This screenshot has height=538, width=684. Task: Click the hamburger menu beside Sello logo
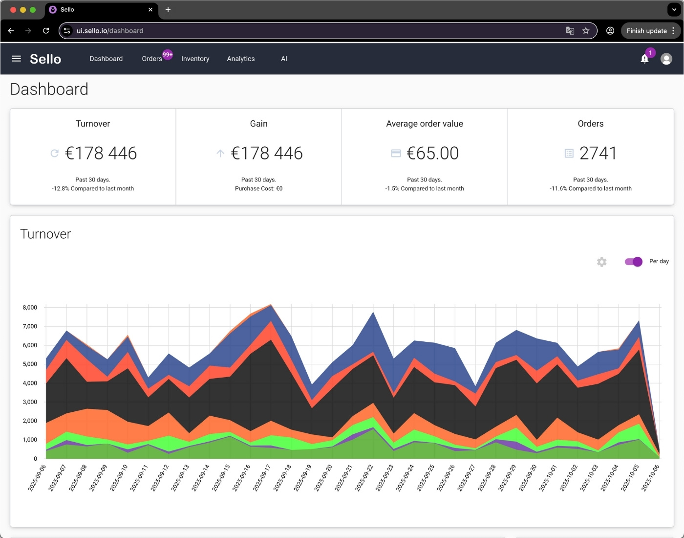point(16,58)
